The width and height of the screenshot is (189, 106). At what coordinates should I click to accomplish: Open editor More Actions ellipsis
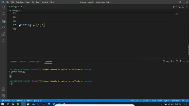pyautogui.click(x=187, y=7)
